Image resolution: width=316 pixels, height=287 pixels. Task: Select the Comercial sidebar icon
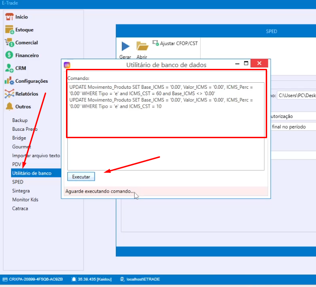pos(9,43)
